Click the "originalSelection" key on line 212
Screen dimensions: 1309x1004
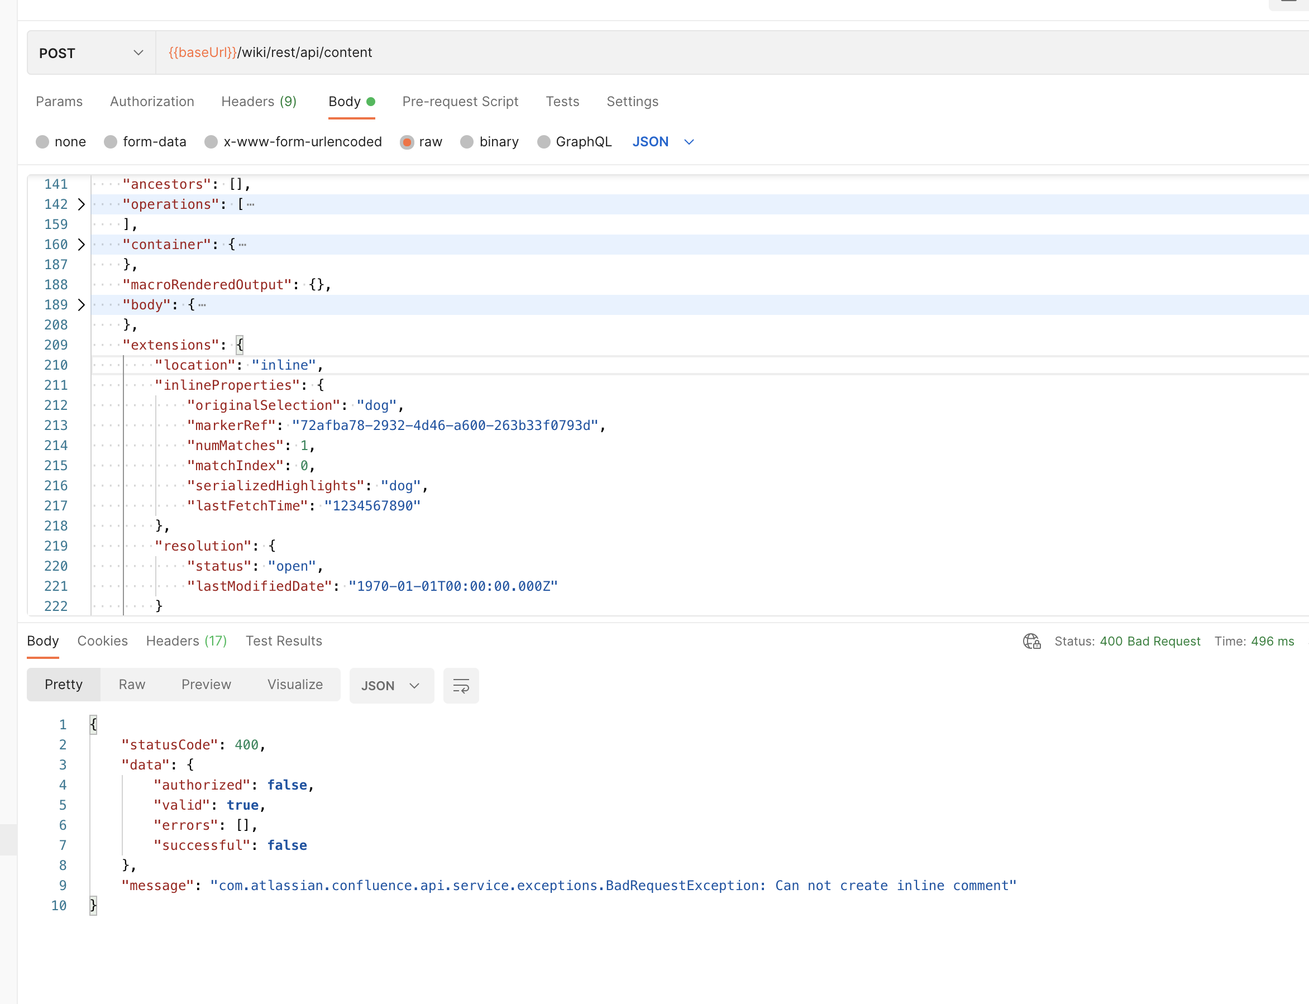point(264,405)
